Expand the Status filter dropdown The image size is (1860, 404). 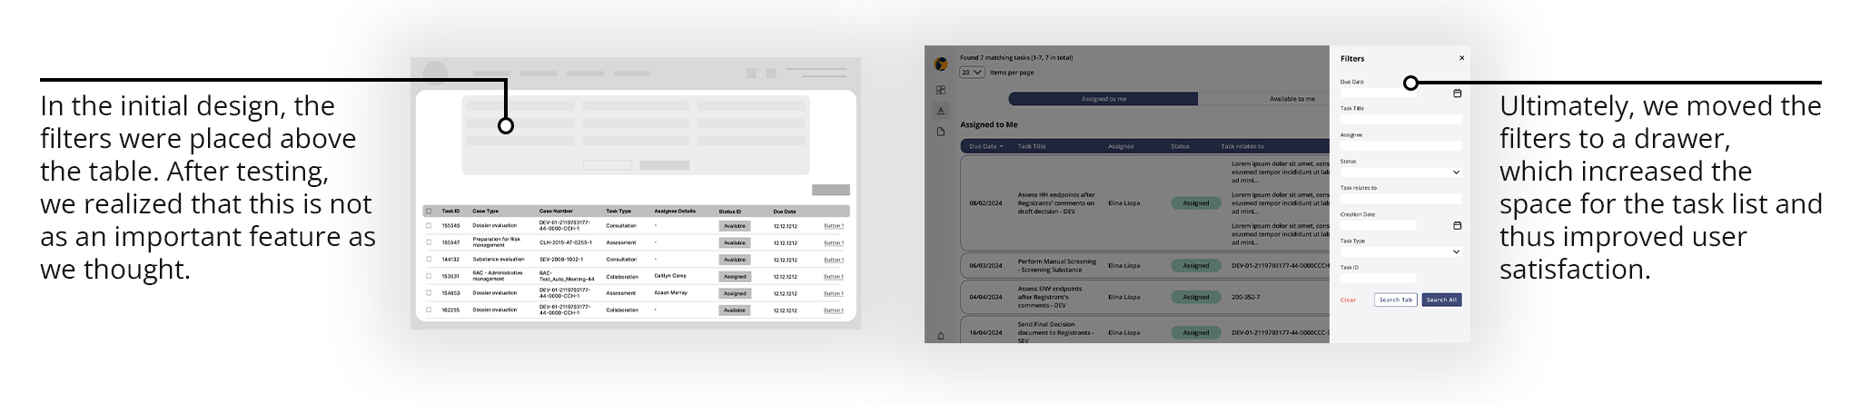1456,172
